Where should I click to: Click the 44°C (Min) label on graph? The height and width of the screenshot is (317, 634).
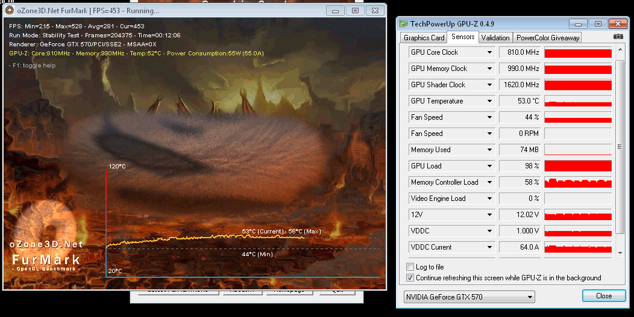click(x=257, y=254)
